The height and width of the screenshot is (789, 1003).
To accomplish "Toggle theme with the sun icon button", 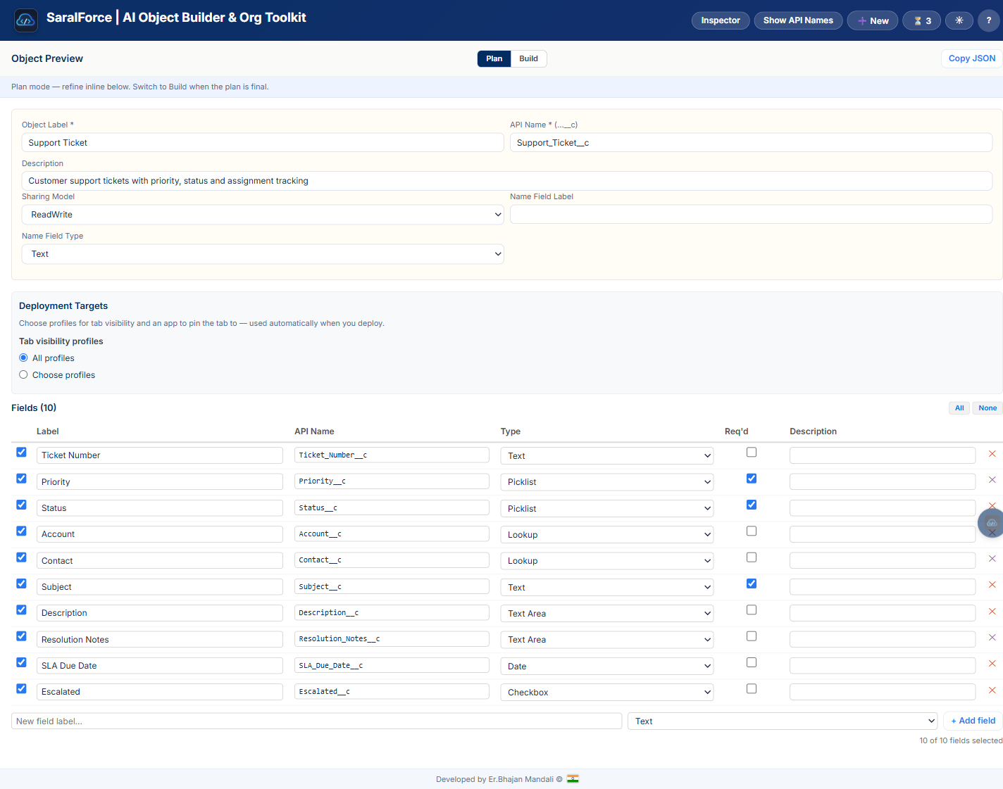I will point(959,20).
